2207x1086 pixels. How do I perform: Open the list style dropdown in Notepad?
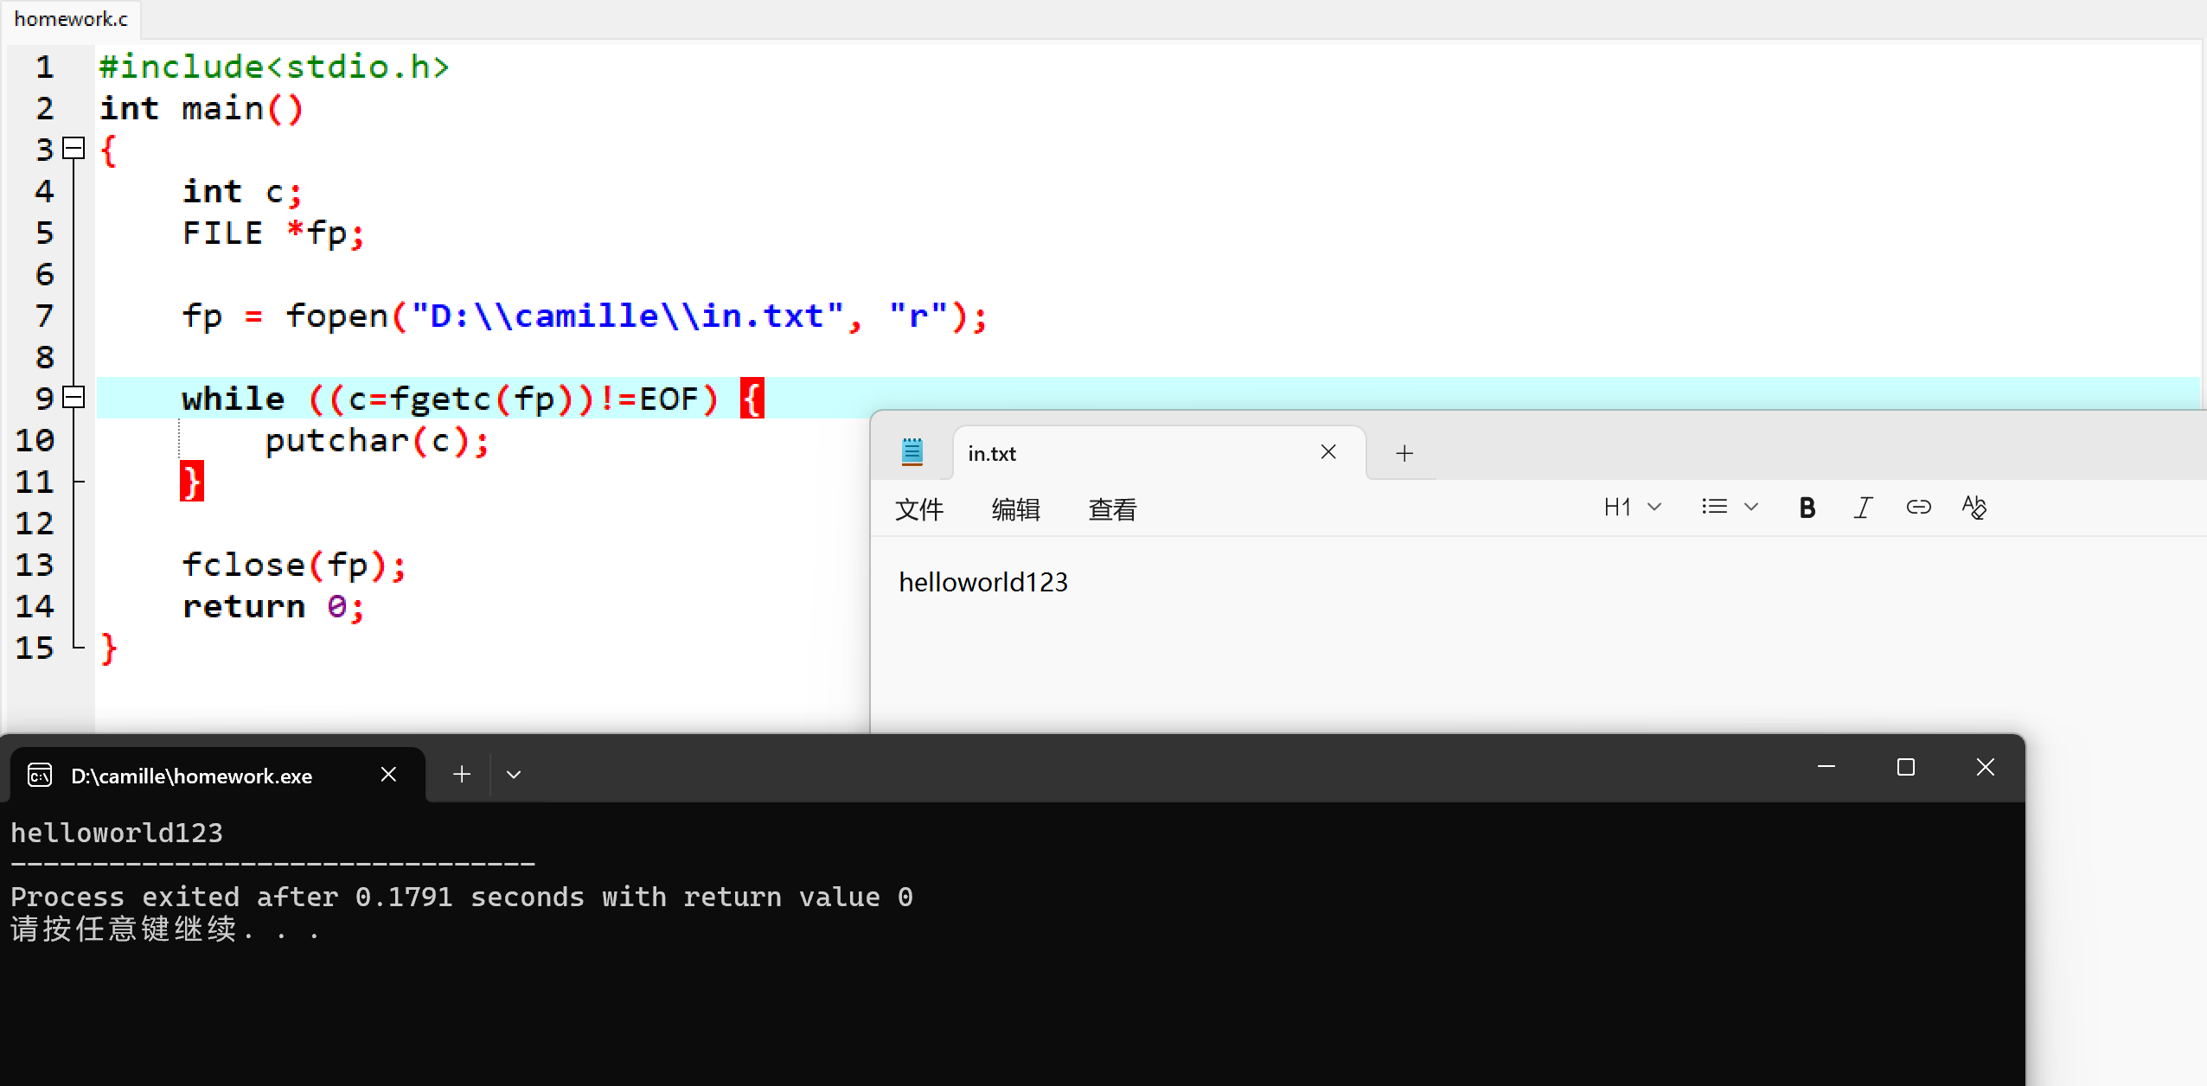pyautogui.click(x=1730, y=508)
